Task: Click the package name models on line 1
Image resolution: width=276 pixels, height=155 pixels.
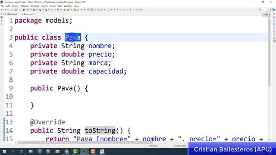Action: (57, 21)
